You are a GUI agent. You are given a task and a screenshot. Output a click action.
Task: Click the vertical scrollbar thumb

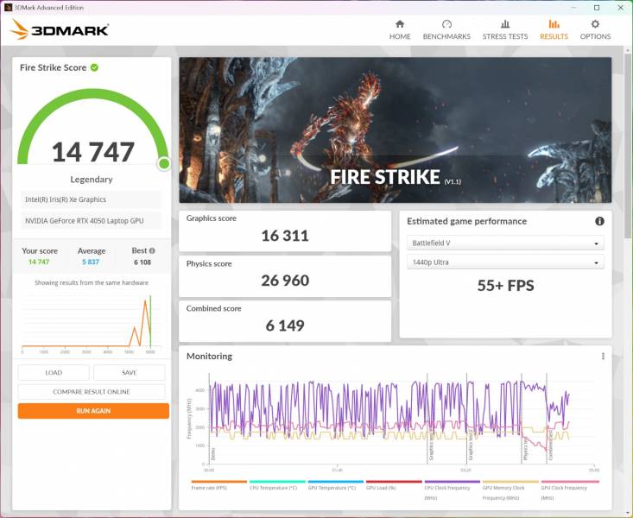(x=628, y=145)
